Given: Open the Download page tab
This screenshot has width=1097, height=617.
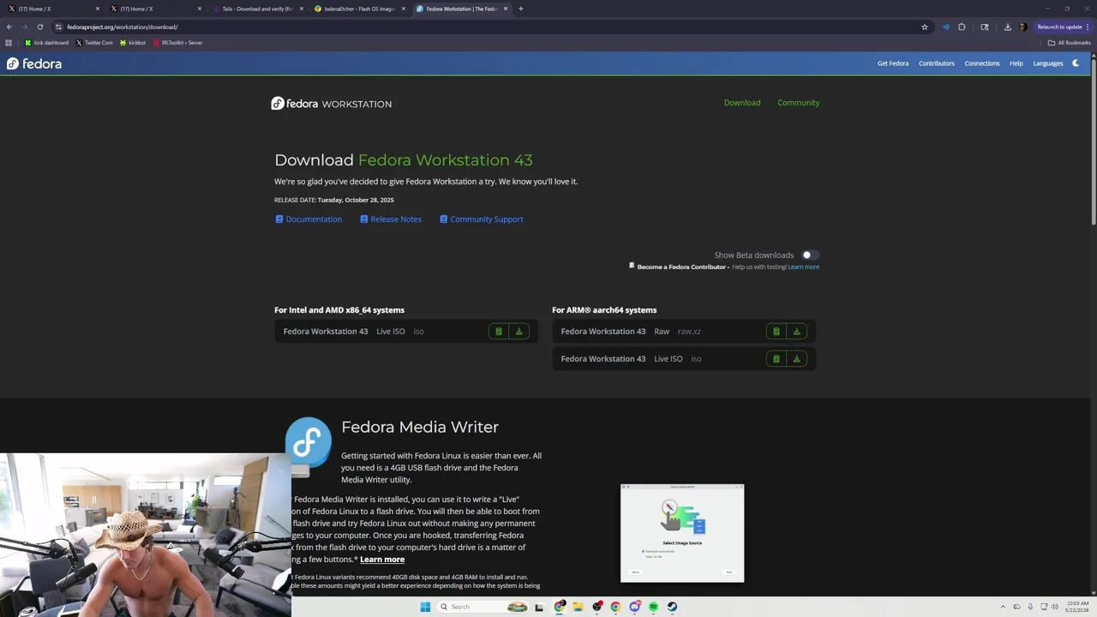Looking at the screenshot, I should pos(742,103).
